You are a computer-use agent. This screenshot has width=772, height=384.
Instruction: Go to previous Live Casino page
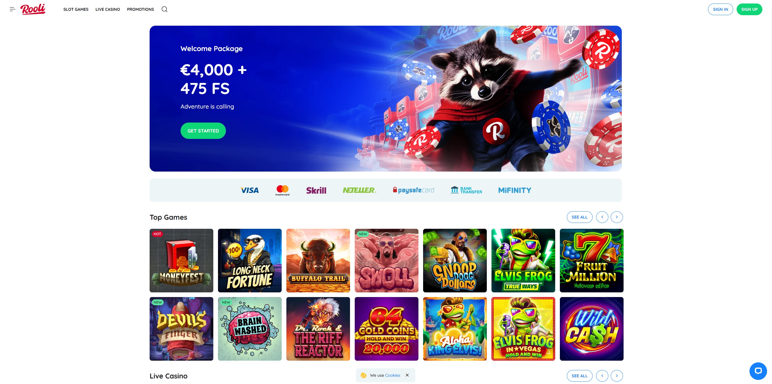tap(602, 376)
